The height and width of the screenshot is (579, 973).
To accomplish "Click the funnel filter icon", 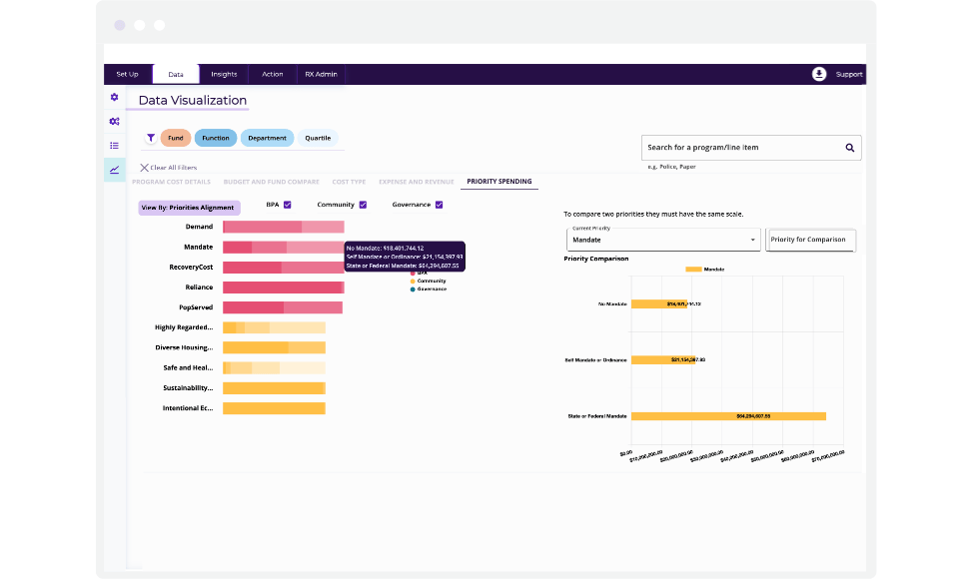I will (151, 138).
